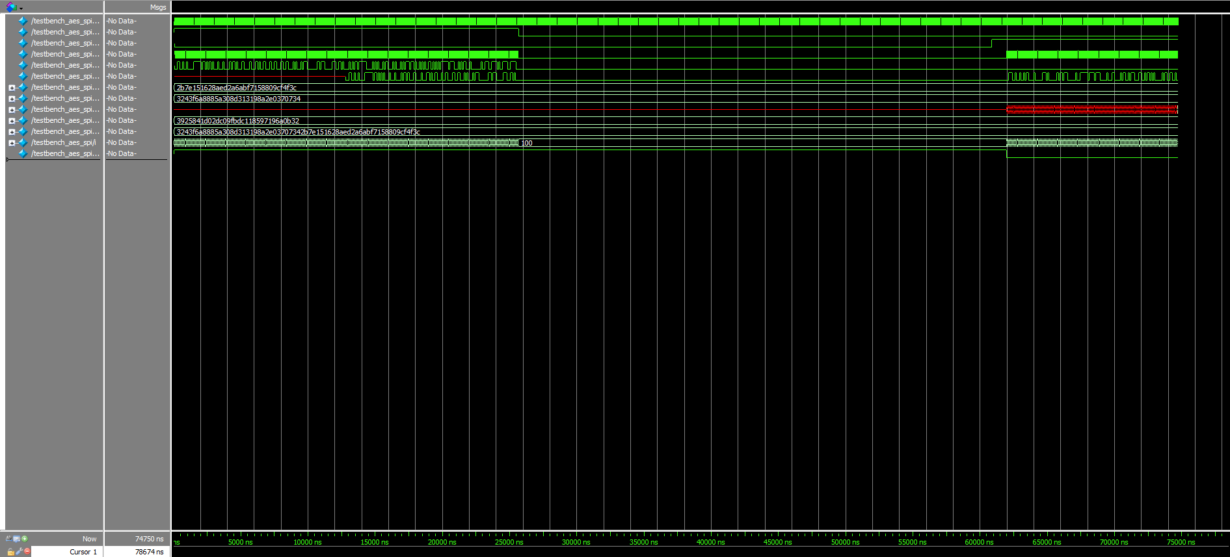Click the Msgs column header
1230x557 pixels.
click(x=157, y=7)
